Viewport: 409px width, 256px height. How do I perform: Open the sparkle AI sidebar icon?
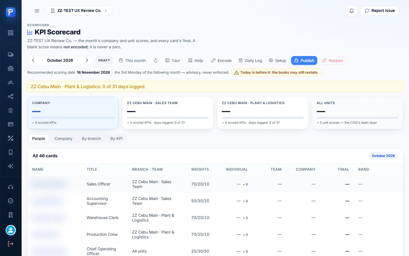[x=11, y=166]
